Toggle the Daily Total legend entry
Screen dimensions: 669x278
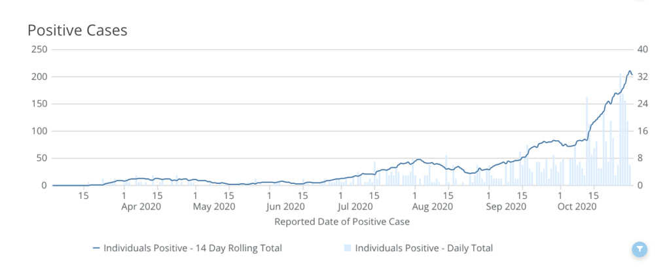tap(424, 248)
